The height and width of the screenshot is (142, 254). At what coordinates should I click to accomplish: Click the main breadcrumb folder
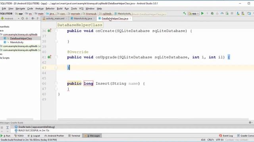39,14
